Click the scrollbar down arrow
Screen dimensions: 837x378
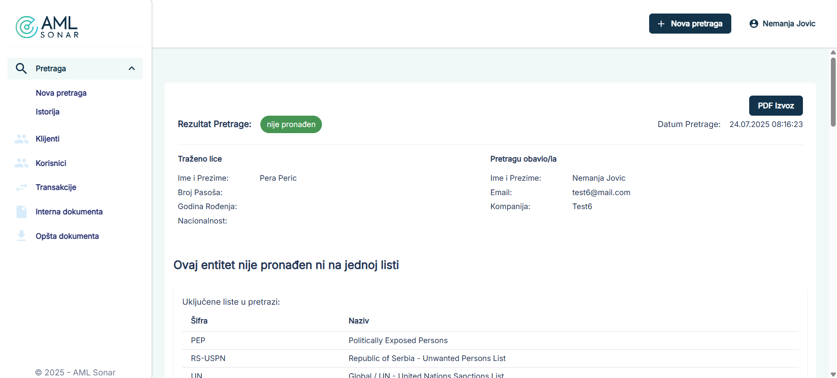[833, 374]
